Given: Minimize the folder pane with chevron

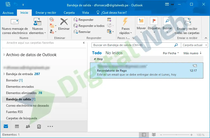Looking at the screenshot, I should tap(84, 43).
